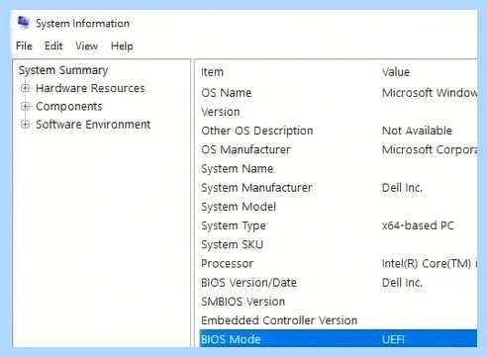Select the System Type row
The width and height of the screenshot is (487, 357).
339,225
